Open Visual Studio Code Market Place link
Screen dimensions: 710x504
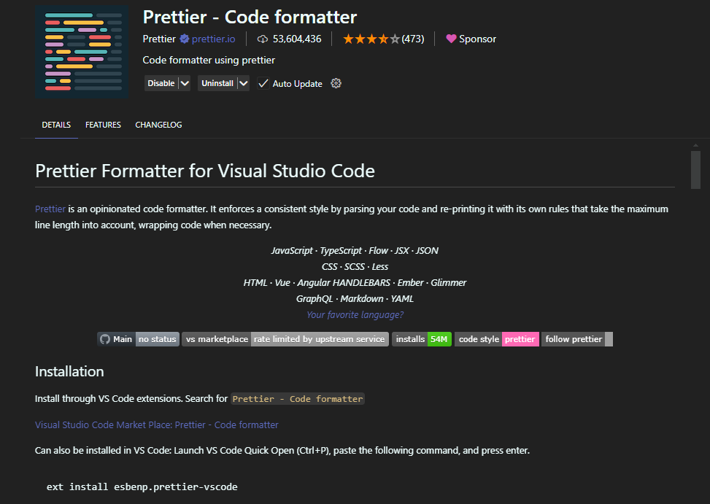(157, 424)
